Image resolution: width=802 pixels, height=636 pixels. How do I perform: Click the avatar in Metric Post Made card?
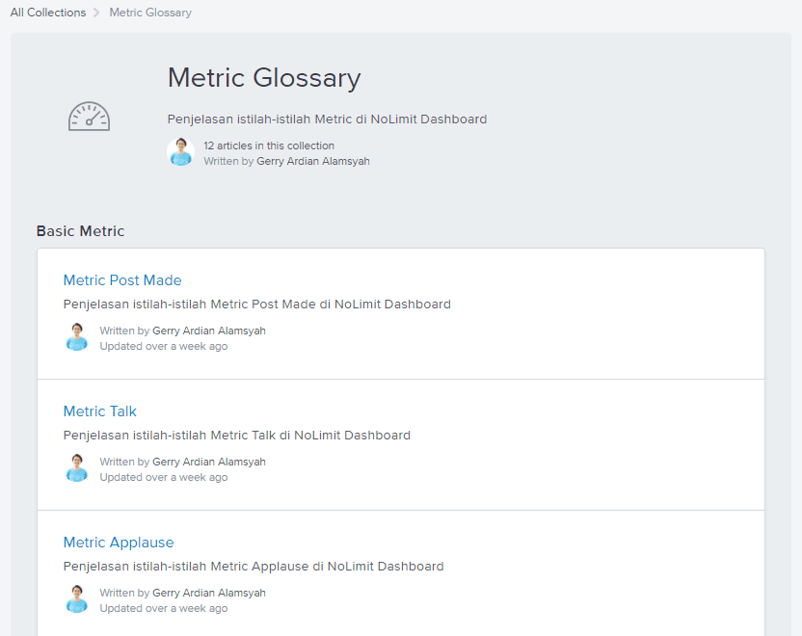(x=77, y=337)
